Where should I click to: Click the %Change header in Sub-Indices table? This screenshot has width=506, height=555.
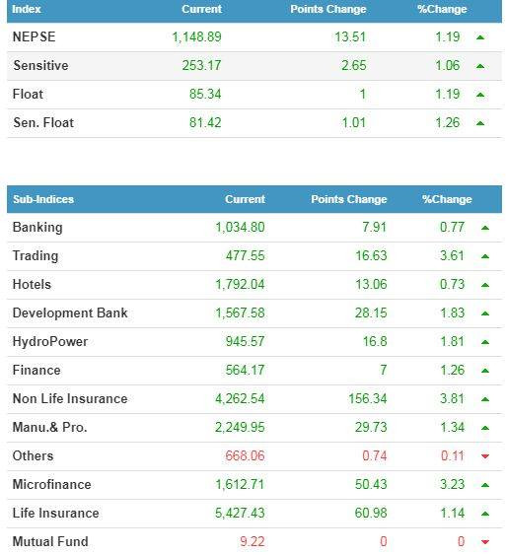click(447, 199)
